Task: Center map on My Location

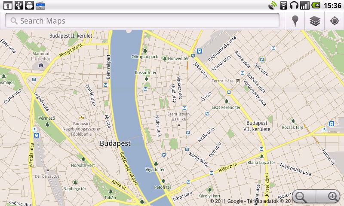Action: pos(335,21)
